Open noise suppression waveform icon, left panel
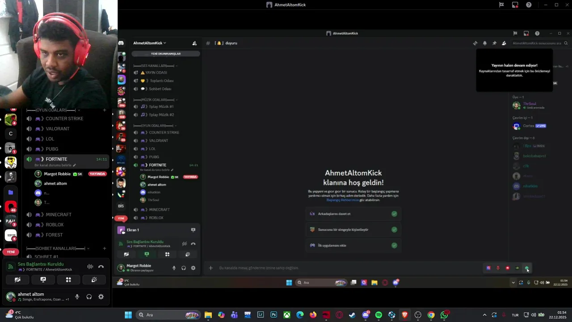This screenshot has height=322, width=572. (90, 267)
